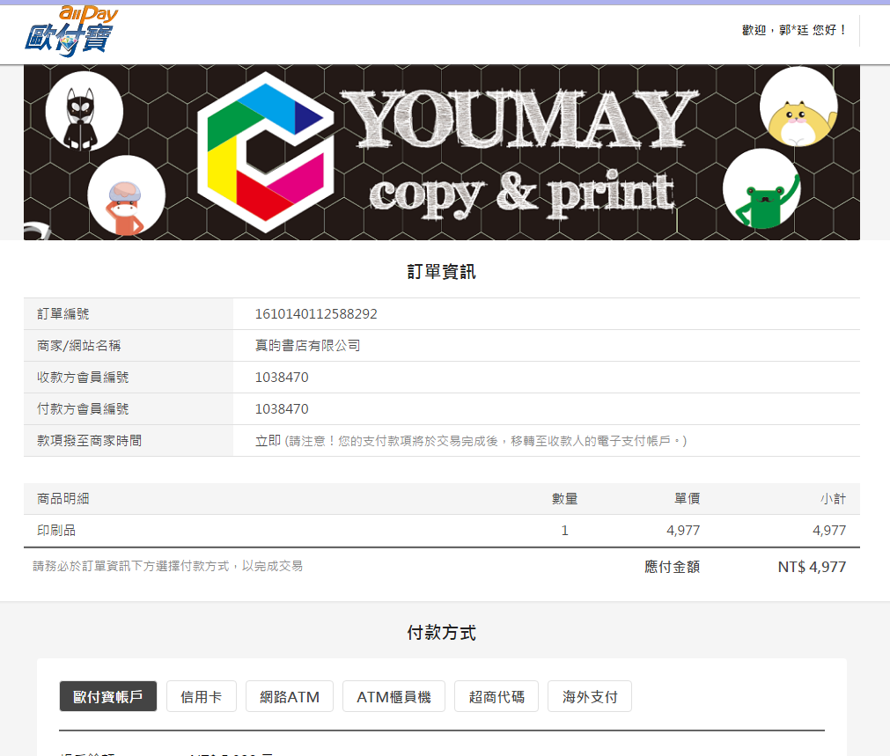The image size is (890, 756).
Task: Click the 訂單資訊 section heading
Action: [441, 272]
